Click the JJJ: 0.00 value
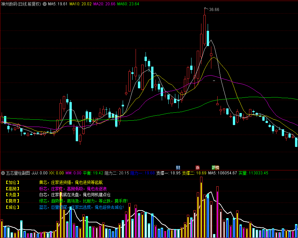This screenshot has width=298, height=238. point(40,173)
